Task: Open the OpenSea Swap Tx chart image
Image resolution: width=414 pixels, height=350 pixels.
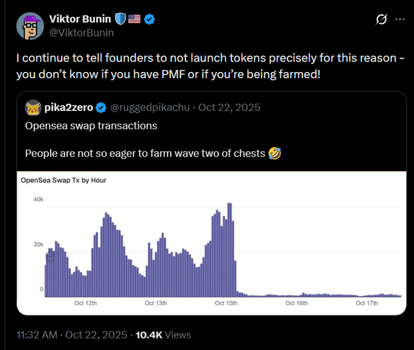Action: (x=211, y=244)
